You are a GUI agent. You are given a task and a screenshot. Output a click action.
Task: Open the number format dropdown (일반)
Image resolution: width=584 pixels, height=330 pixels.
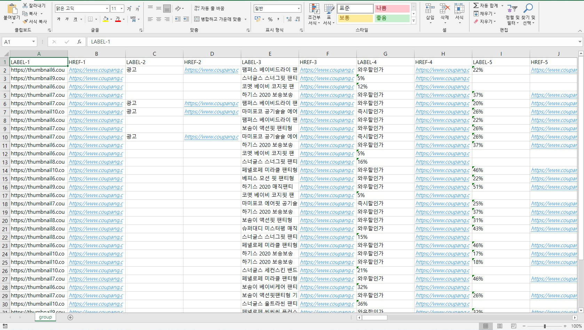(x=299, y=8)
